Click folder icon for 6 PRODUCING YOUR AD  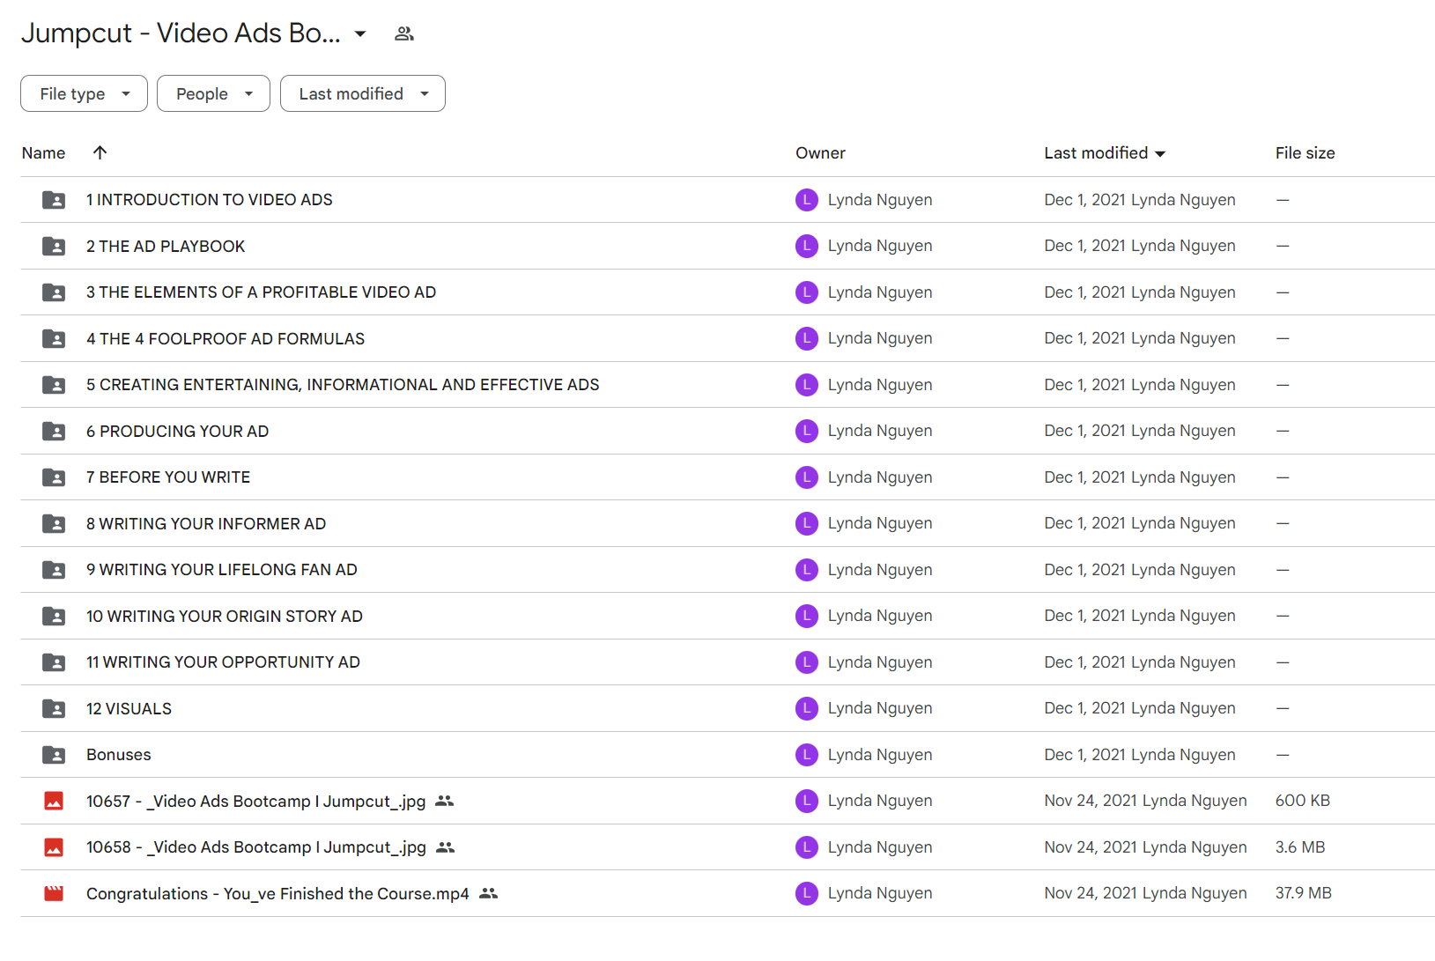(x=54, y=431)
